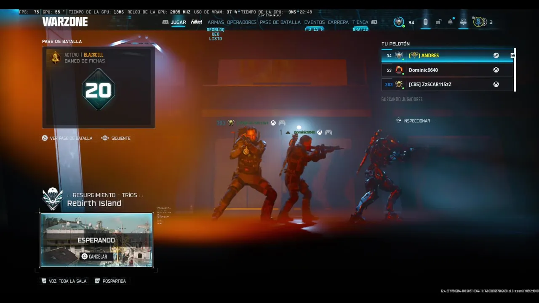Select Dominic9640 in squad list
The image size is (539, 303).
point(447,70)
